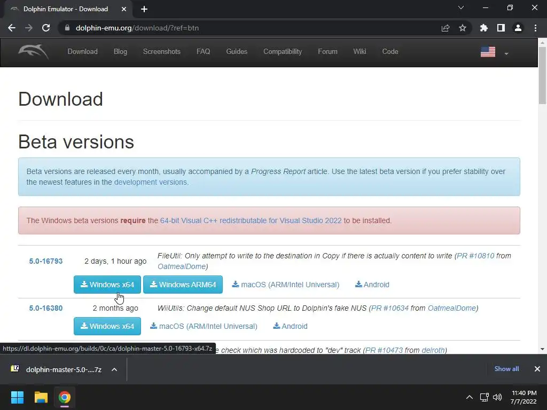Open version 5.0-16793 link
547x410 pixels.
point(46,261)
